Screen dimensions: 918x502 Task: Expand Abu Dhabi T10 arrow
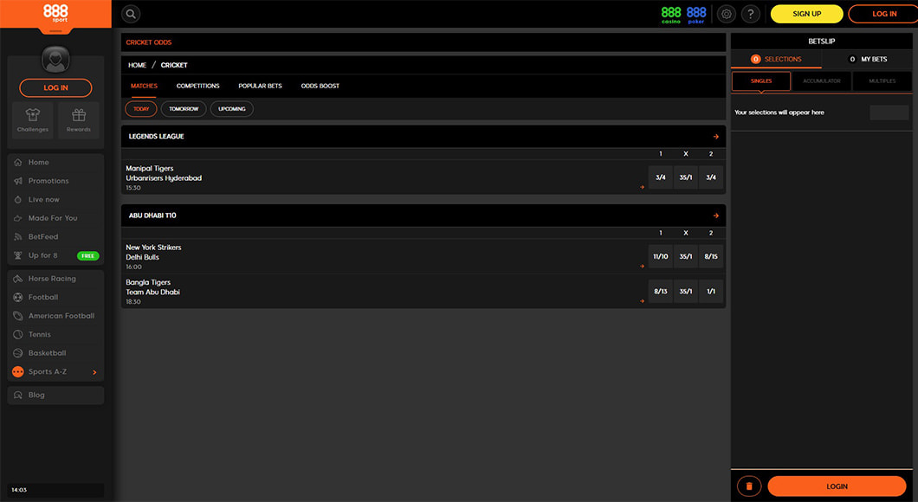[715, 216]
